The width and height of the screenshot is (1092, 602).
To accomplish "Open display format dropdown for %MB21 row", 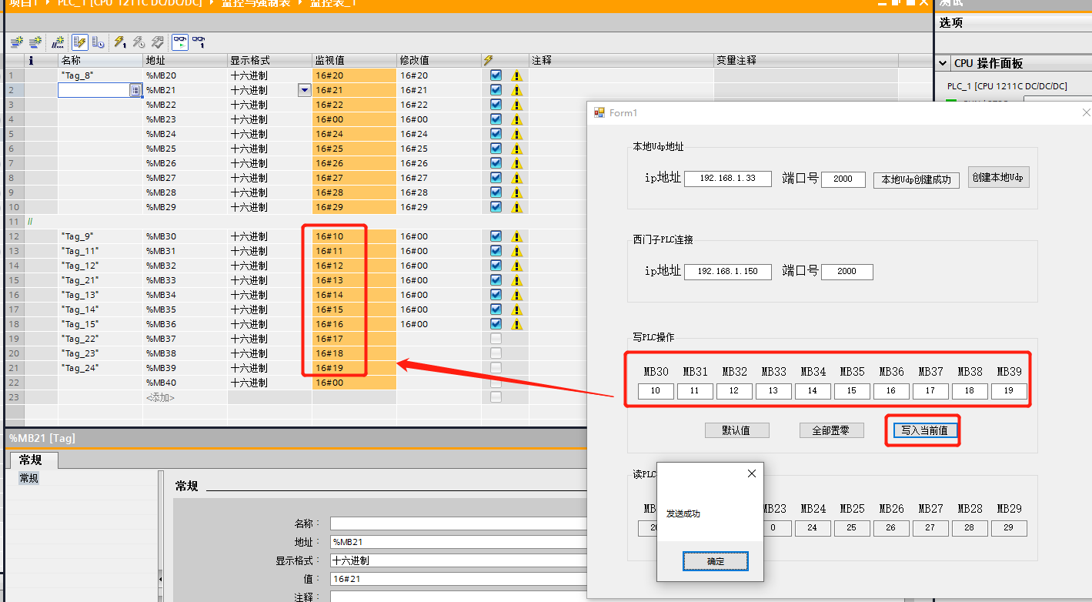I will click(x=305, y=90).
